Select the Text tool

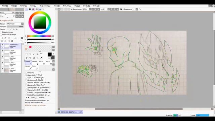41,54
